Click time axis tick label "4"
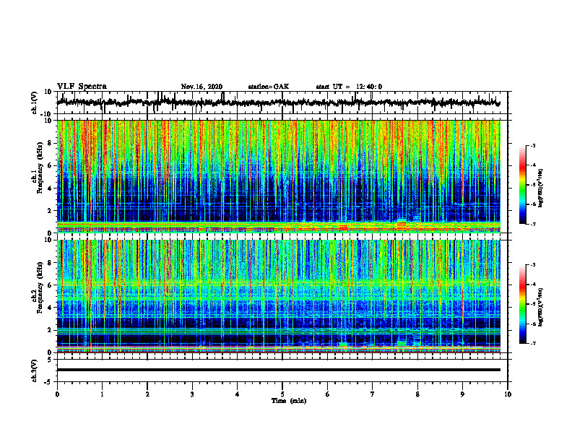The width and height of the screenshot is (572, 442). point(238,394)
